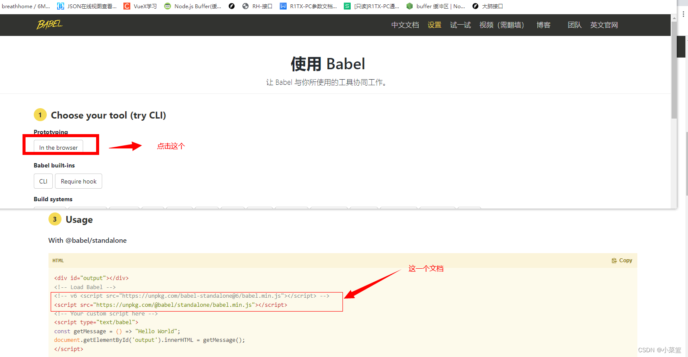Open 视频（需翻墙）in nav bar
This screenshot has height=357, width=688.
tap(502, 25)
